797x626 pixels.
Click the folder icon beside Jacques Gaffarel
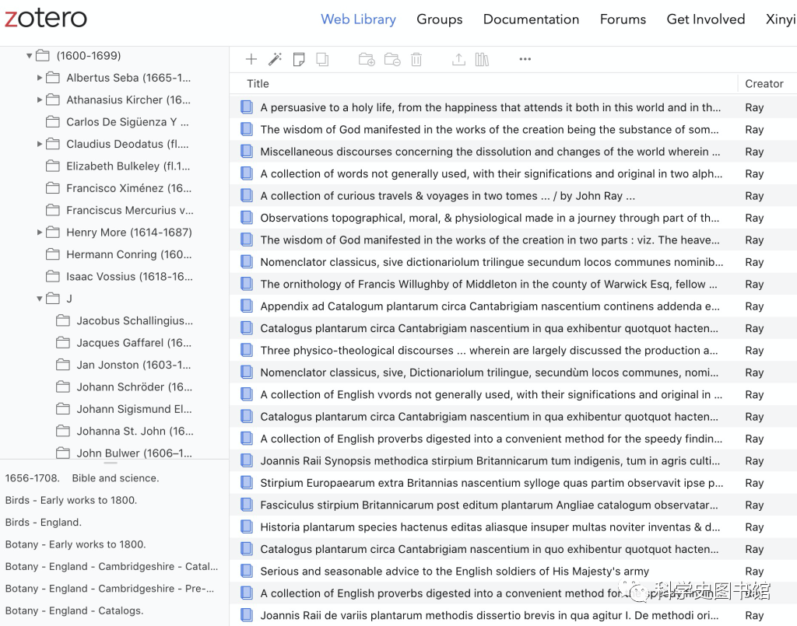coord(63,343)
